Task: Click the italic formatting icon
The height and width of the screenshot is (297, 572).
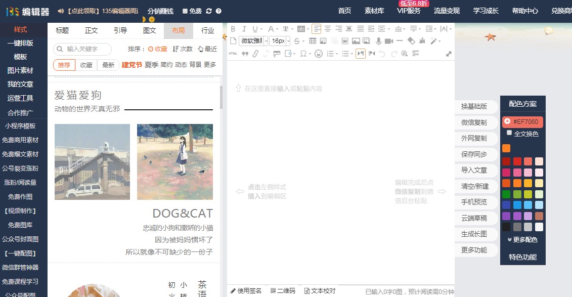Action: point(244,29)
